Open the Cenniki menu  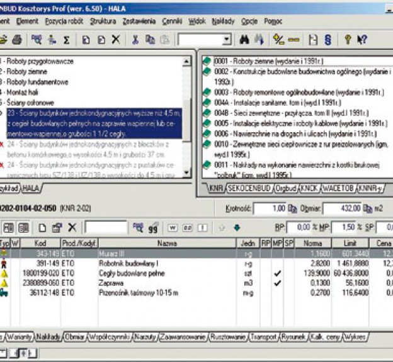172,21
